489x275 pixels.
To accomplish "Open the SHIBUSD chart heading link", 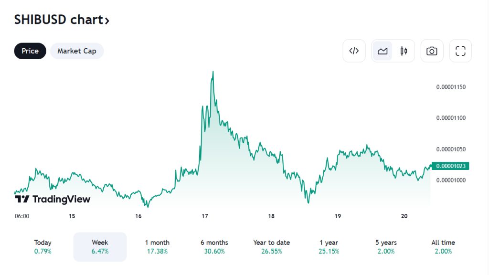I will click(62, 20).
